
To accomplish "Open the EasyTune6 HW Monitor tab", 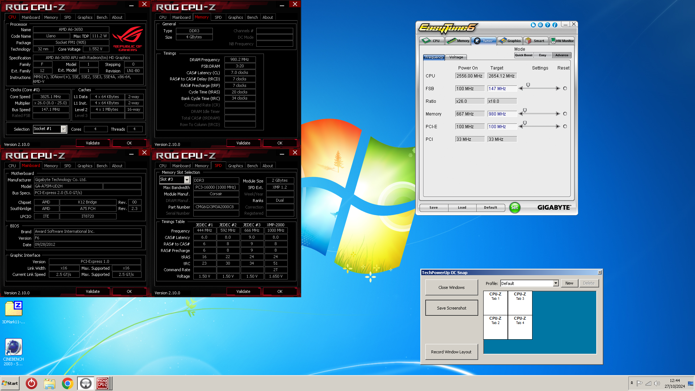I will pyautogui.click(x=562, y=41).
